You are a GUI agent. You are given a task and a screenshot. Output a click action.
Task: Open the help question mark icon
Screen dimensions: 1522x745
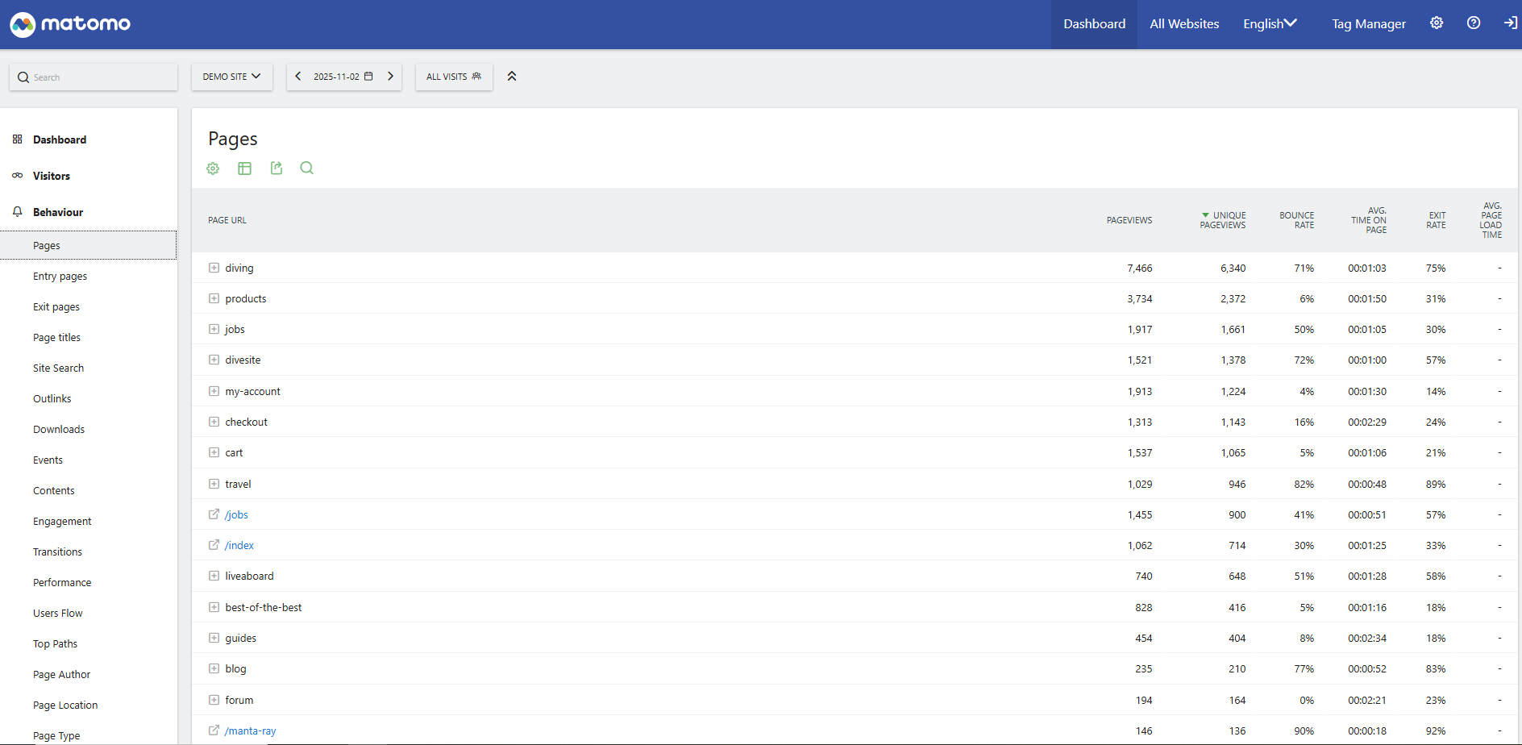pos(1474,23)
